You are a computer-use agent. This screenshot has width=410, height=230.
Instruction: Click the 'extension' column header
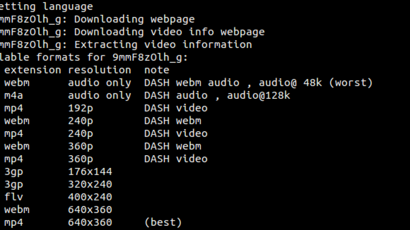(x=32, y=70)
